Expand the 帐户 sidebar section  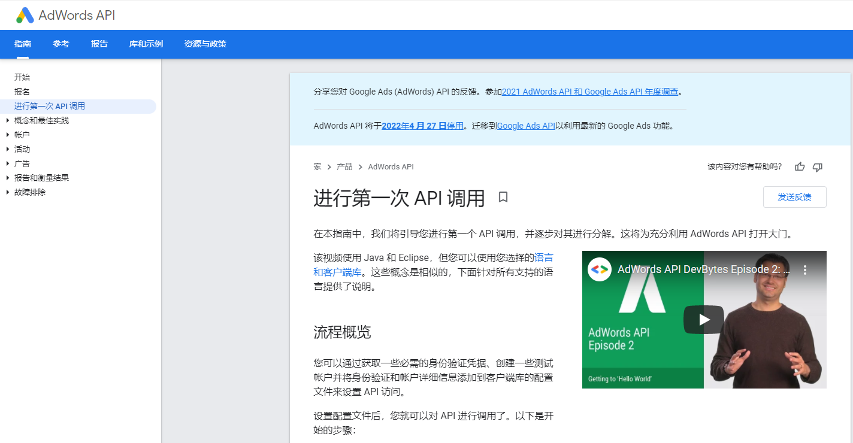tap(8, 135)
